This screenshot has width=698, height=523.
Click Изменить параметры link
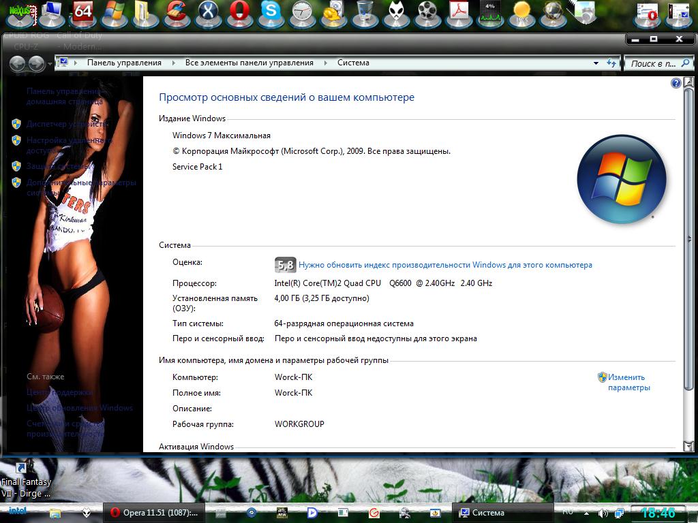click(x=628, y=382)
